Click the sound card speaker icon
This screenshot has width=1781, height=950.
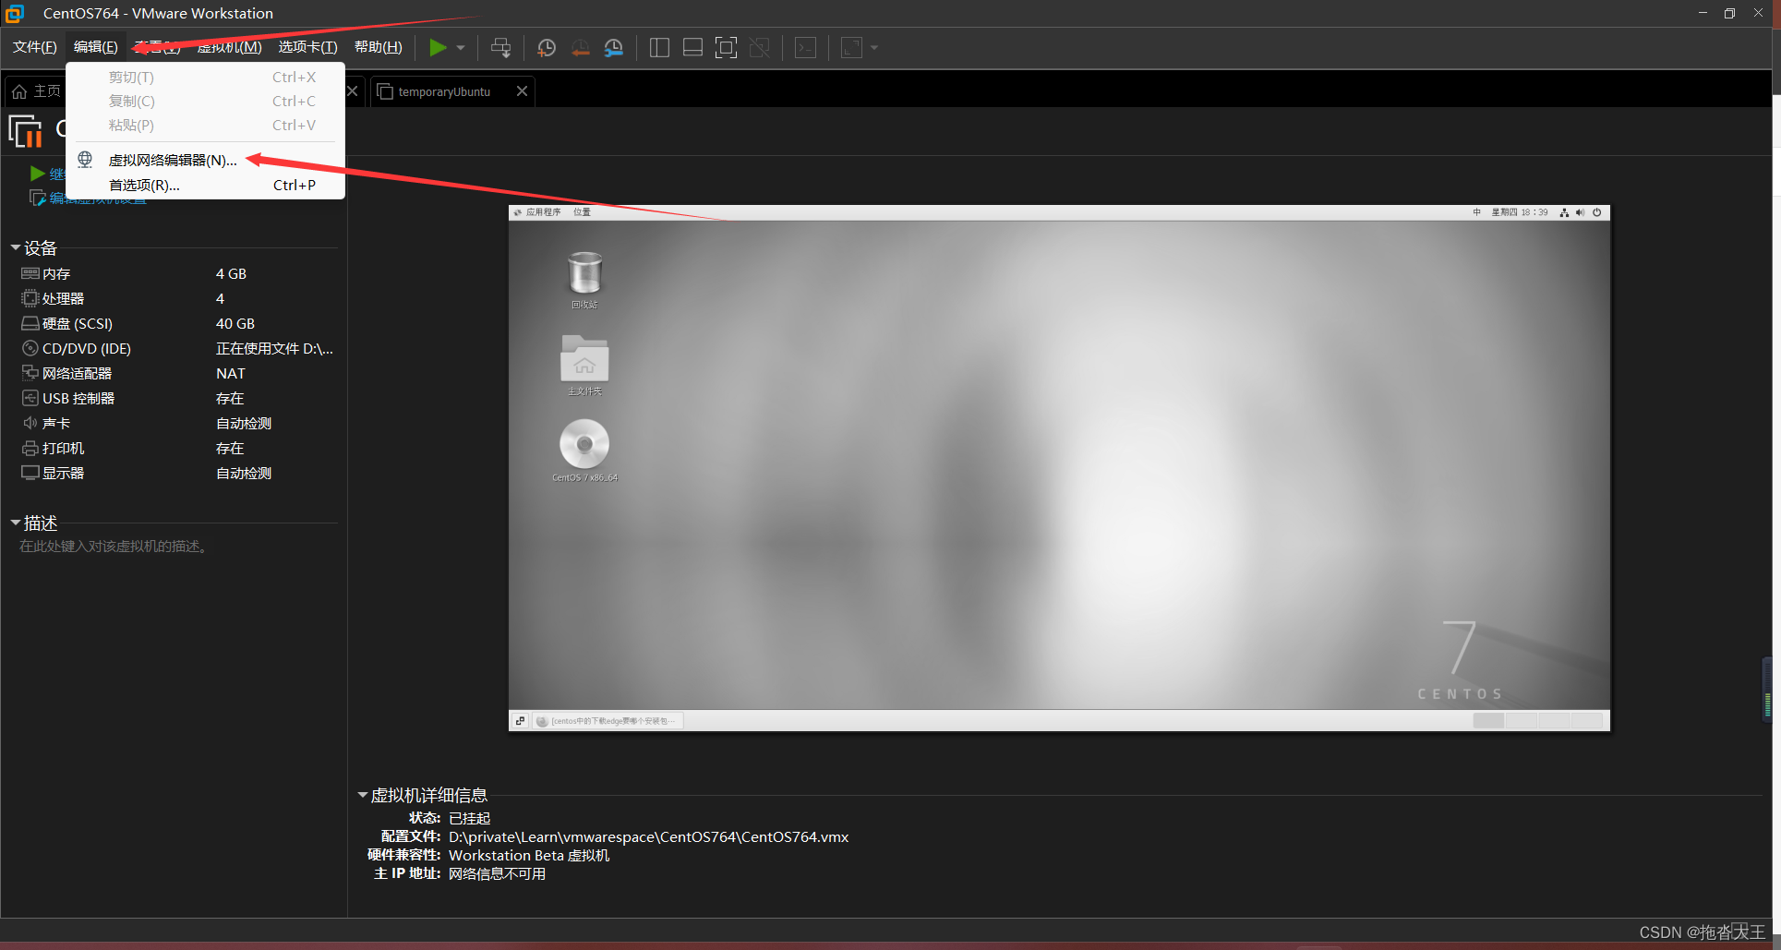point(30,423)
